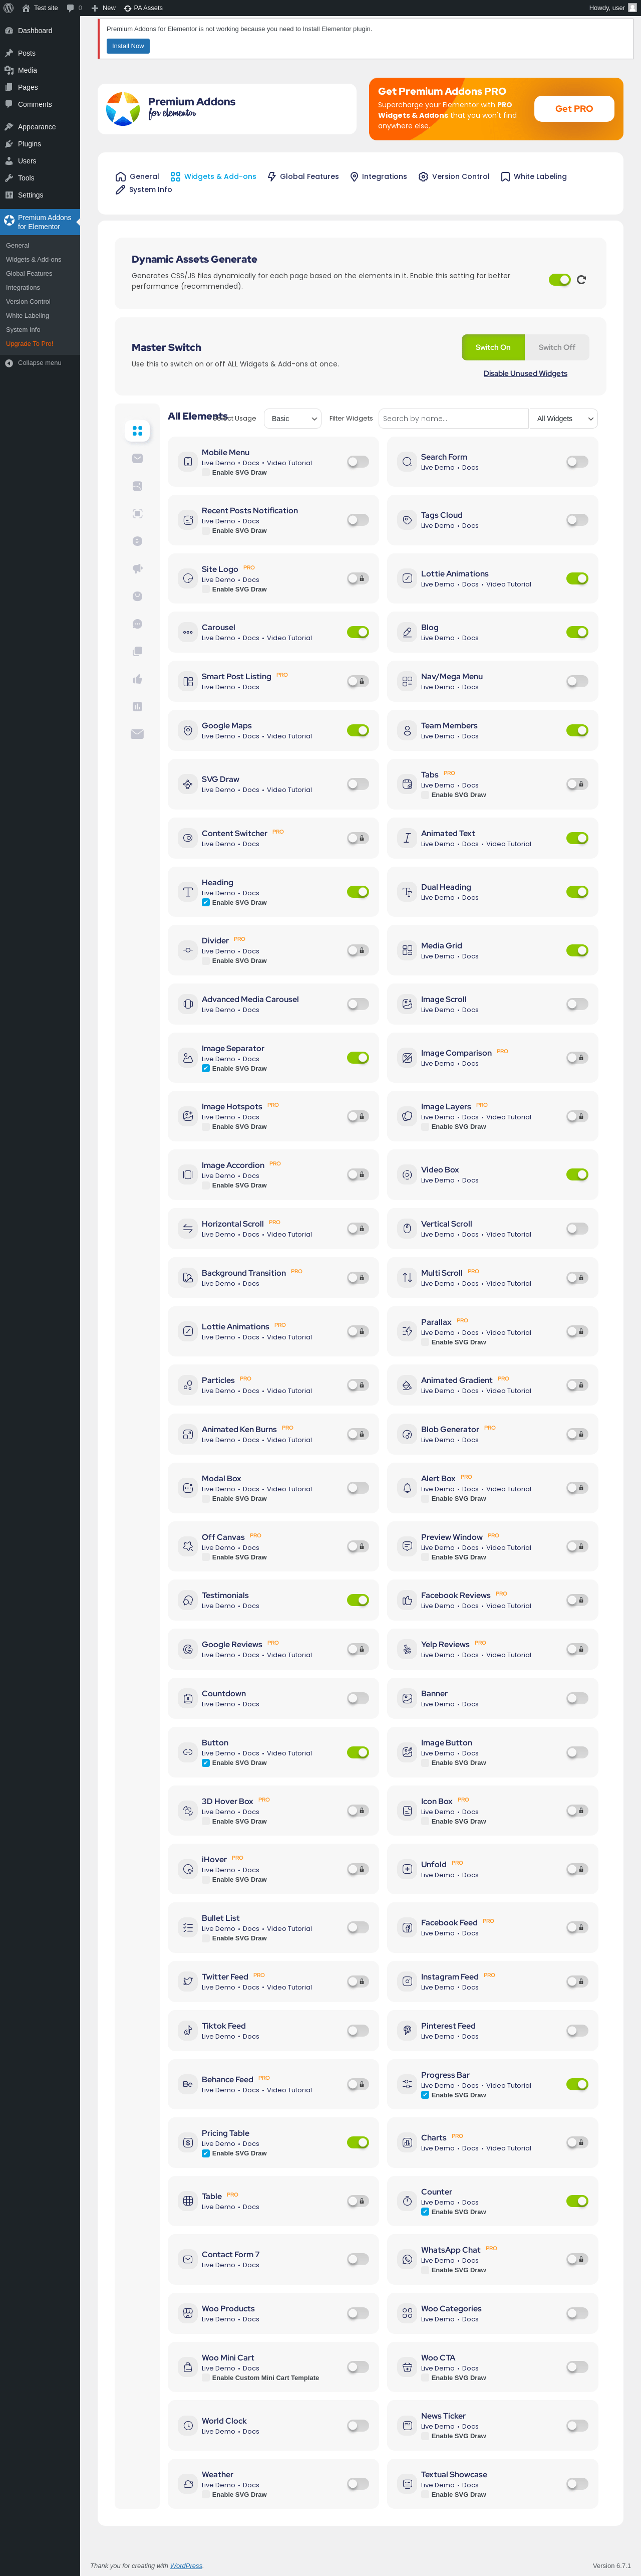Click the Woo Mini Cart icon
The image size is (641, 2576).
188,2368
